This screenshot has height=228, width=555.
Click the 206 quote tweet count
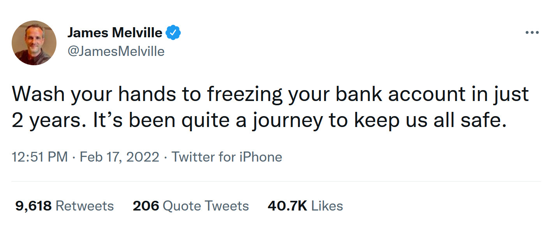coord(146,205)
